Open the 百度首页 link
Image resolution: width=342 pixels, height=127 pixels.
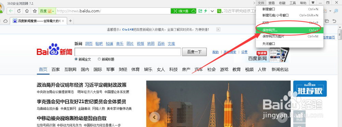coord(329,37)
